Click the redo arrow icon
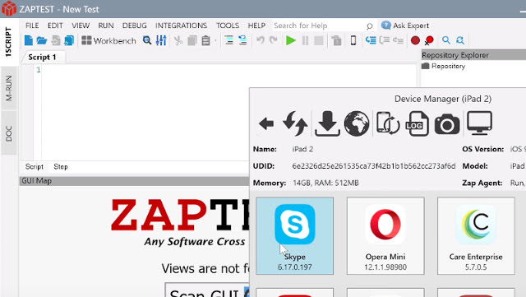 [x=274, y=40]
